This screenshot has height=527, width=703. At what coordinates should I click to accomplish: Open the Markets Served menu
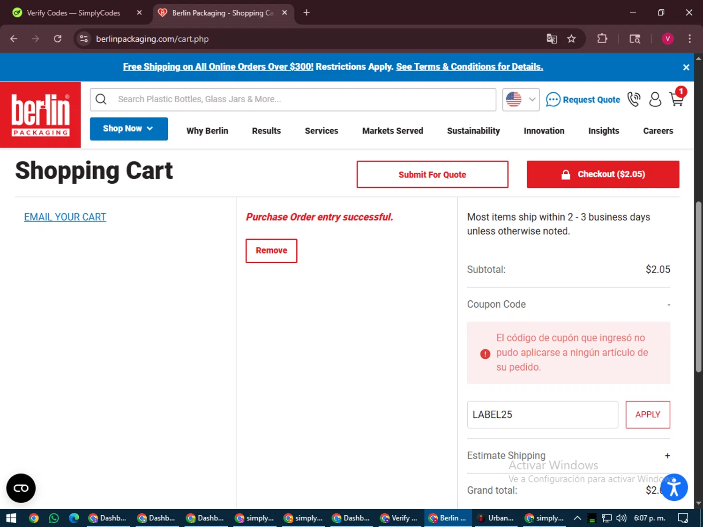coord(393,131)
